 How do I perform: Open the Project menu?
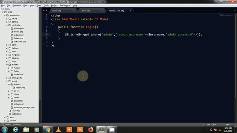54,6
